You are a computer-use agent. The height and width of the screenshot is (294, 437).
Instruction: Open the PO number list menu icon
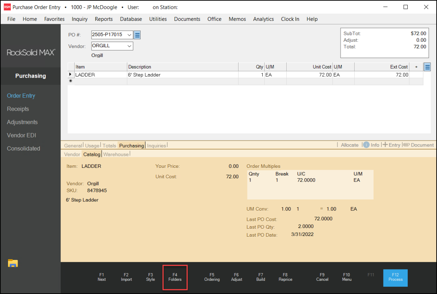click(x=137, y=35)
